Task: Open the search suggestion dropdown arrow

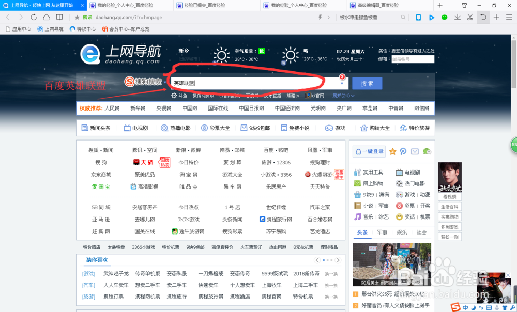Action: (342, 83)
